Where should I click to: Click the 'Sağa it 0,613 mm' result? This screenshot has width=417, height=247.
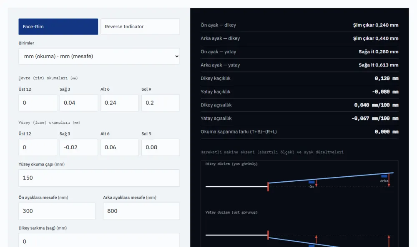point(379,65)
